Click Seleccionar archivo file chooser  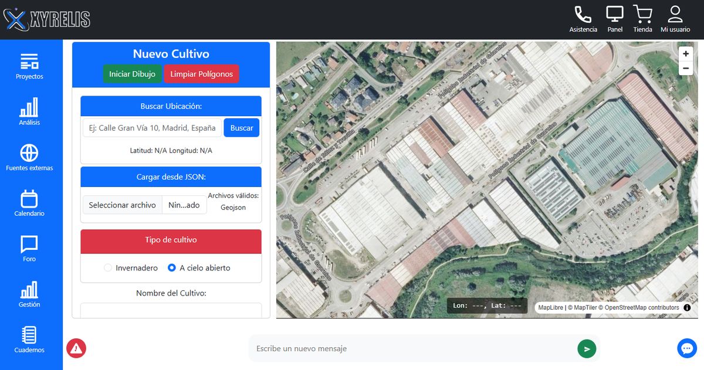point(123,205)
